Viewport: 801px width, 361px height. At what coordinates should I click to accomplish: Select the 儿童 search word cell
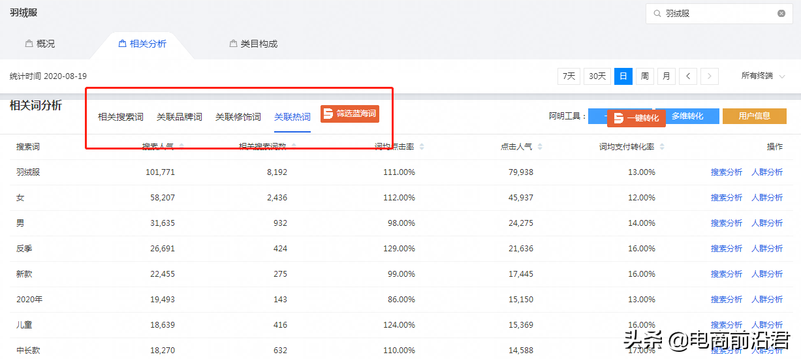pyautogui.click(x=24, y=325)
